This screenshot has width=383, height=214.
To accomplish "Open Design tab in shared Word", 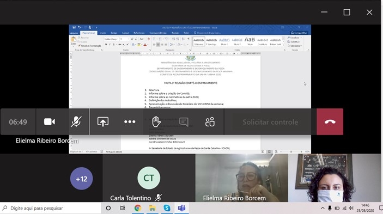I will tap(114, 33).
